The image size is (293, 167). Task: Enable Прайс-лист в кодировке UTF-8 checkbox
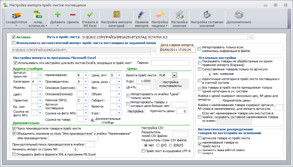pyautogui.click(x=143, y=151)
